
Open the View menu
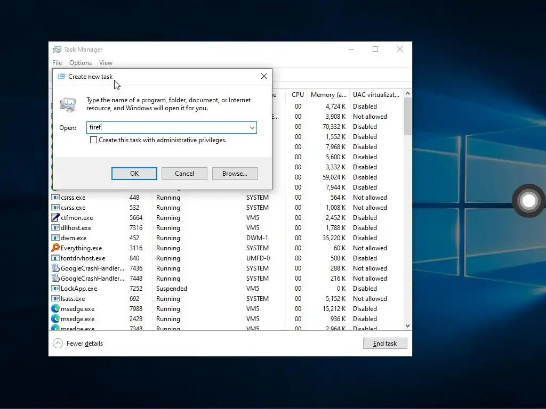click(x=106, y=63)
